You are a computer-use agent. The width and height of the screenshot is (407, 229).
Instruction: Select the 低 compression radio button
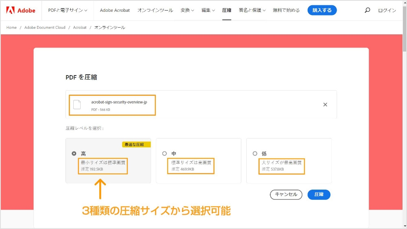[255, 153]
